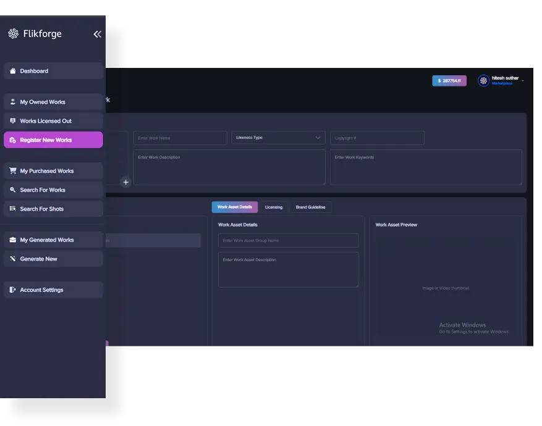The width and height of the screenshot is (542, 426).
Task: Expand the user profile menu arrow
Action: 523,81
